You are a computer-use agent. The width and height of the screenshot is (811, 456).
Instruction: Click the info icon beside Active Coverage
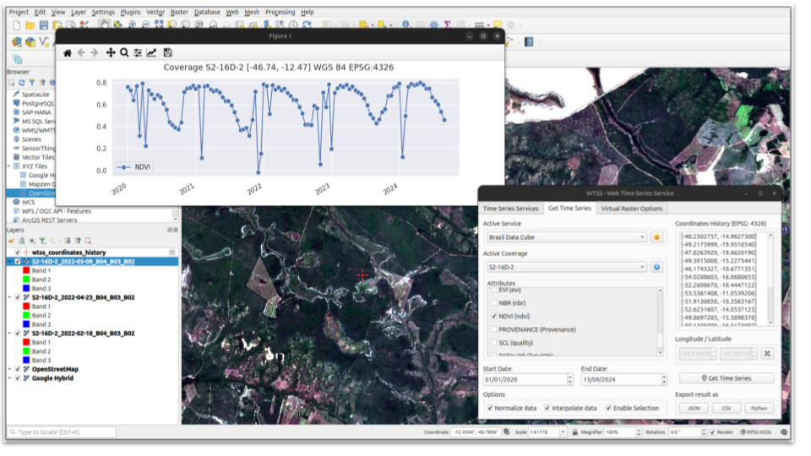coord(656,267)
